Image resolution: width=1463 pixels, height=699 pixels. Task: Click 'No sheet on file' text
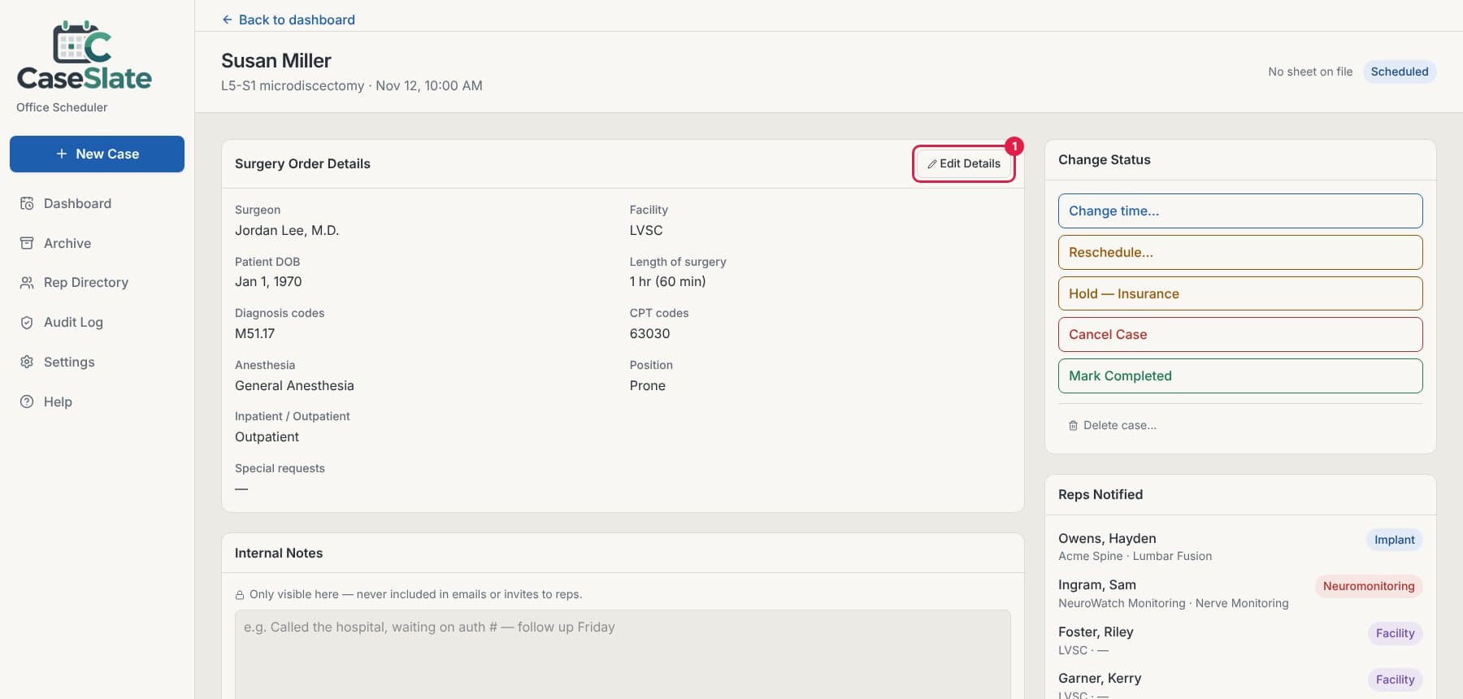pyautogui.click(x=1310, y=72)
